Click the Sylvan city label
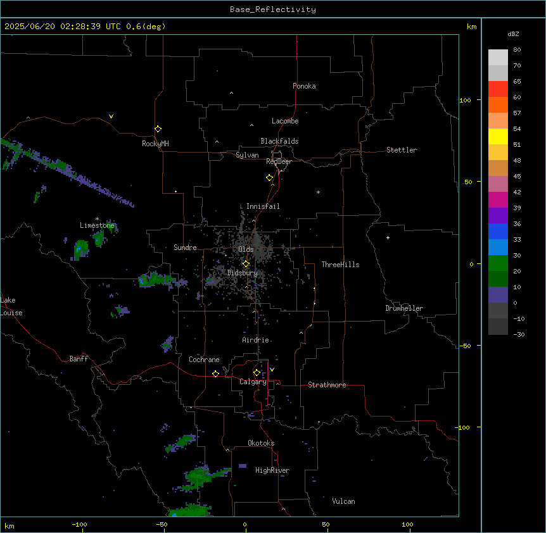This screenshot has width=546, height=533. pos(247,155)
